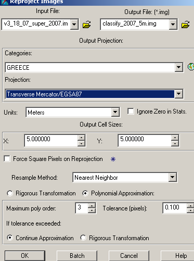194x261 pixels.
Task: Decrease the Y cell size with the down arrow
Action: pos(175,143)
